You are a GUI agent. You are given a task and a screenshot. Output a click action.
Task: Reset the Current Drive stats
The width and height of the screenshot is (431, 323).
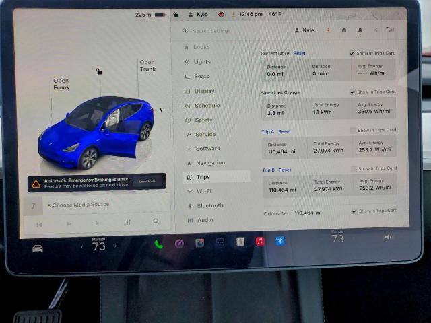(299, 53)
